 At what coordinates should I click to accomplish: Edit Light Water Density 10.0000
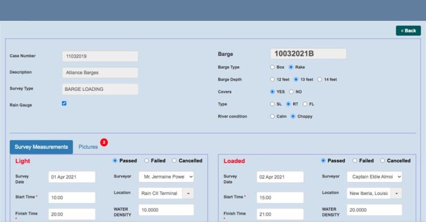click(166, 210)
